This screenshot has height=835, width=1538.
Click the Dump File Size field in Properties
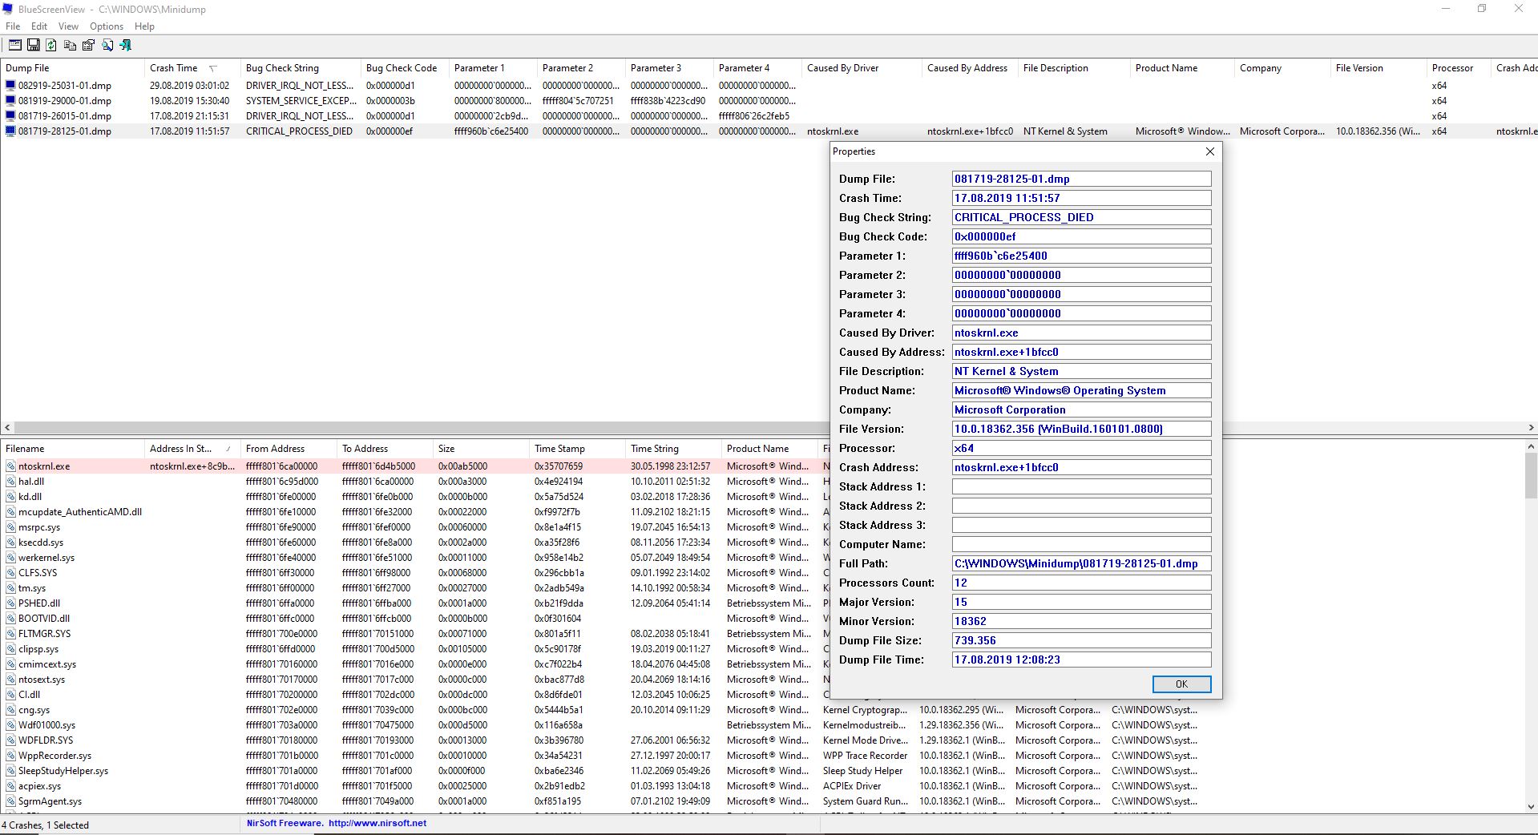pos(1081,640)
